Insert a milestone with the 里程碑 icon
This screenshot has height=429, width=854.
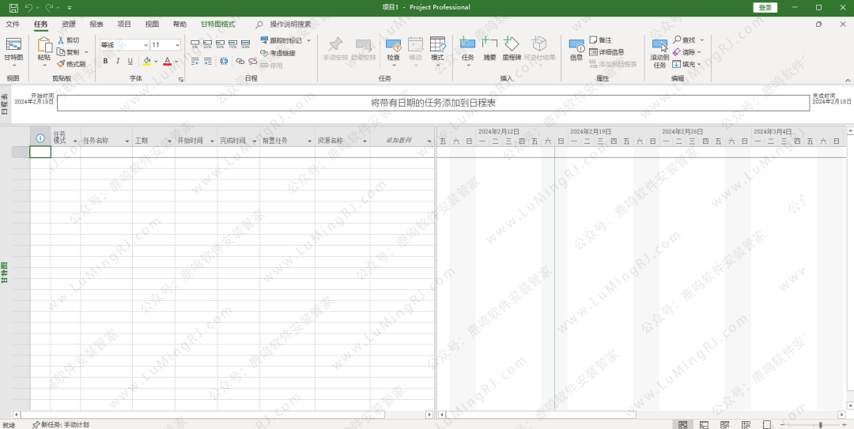(512, 47)
